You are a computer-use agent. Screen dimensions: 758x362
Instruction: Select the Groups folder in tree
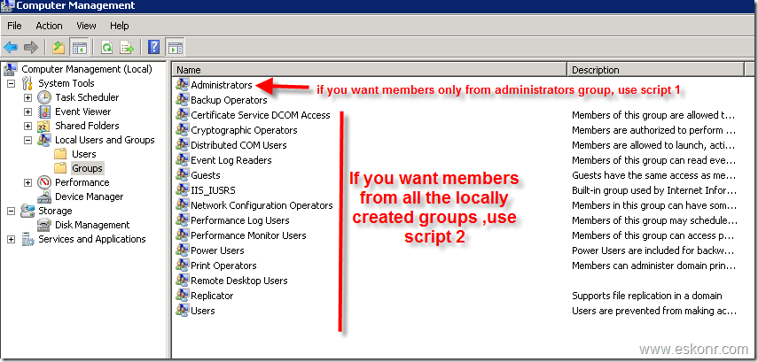tap(87, 168)
